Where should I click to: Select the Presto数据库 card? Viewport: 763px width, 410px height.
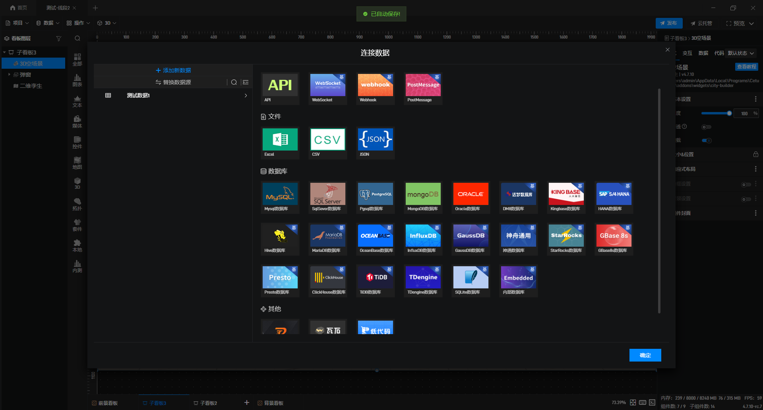coord(280,281)
